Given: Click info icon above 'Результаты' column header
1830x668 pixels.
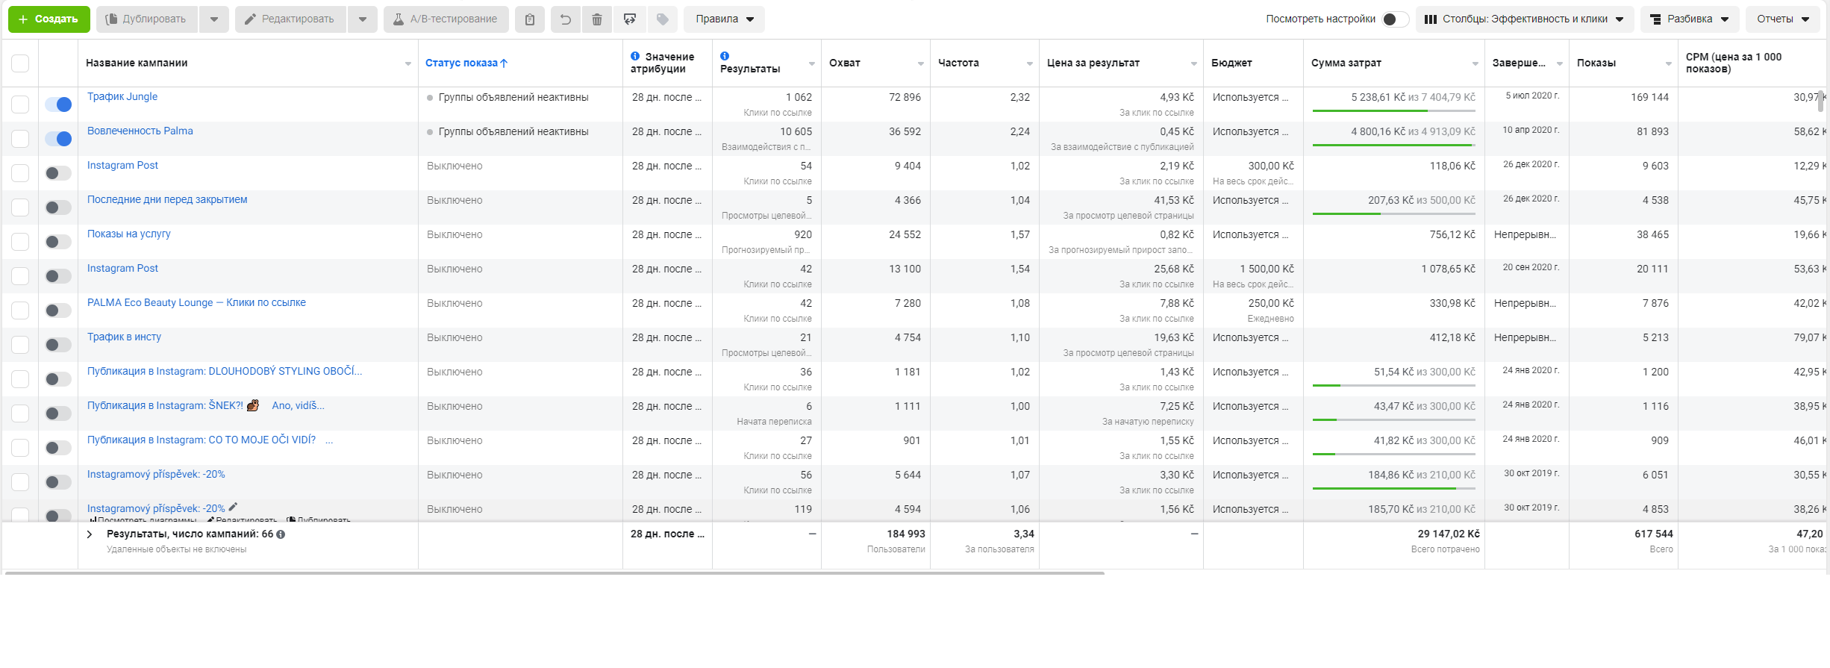Looking at the screenshot, I should 725,56.
